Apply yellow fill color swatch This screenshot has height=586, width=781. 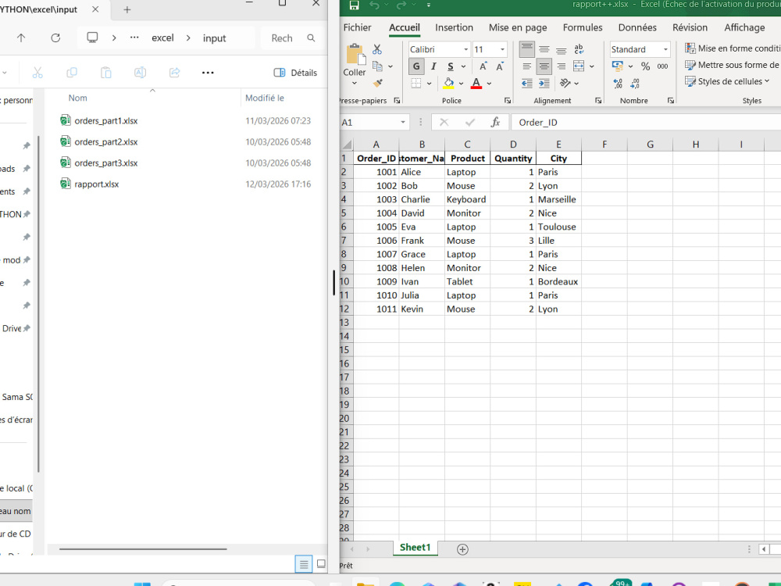pos(448,84)
